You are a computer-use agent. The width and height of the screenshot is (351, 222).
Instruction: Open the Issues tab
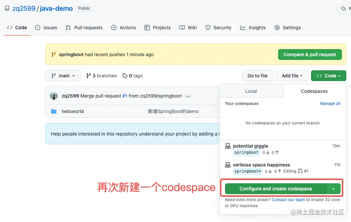46,28
